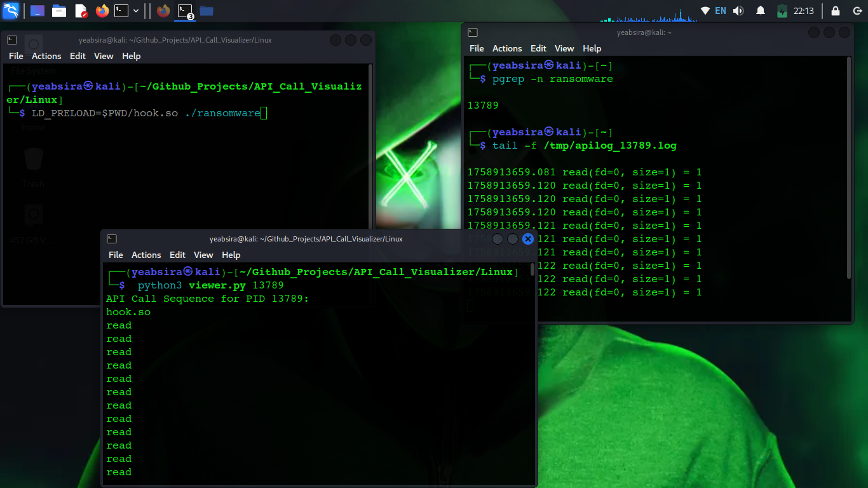Open the network status tray icon
Screen dimensions: 868x488
[705, 11]
